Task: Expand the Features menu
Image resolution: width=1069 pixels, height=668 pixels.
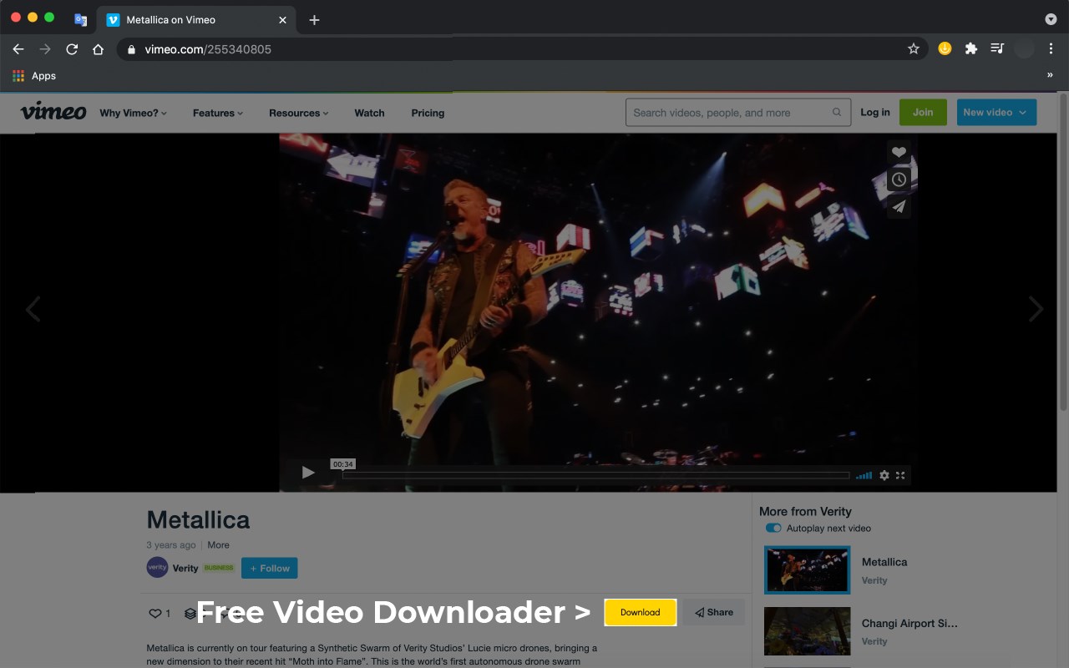Action: pos(218,113)
